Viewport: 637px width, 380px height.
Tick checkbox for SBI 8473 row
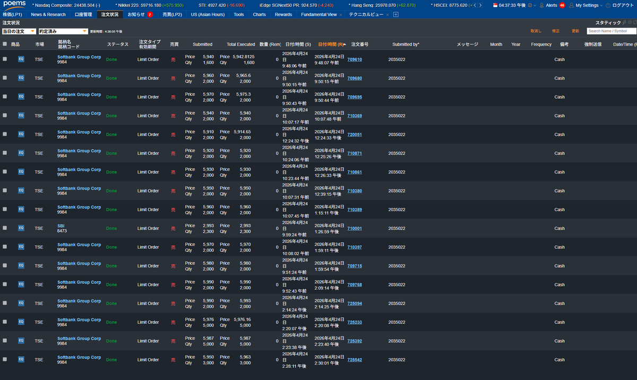(x=5, y=228)
